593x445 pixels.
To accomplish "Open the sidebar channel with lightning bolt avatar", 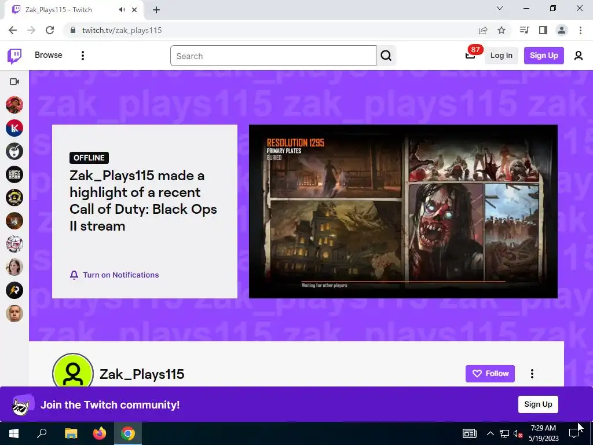I will point(14,291).
